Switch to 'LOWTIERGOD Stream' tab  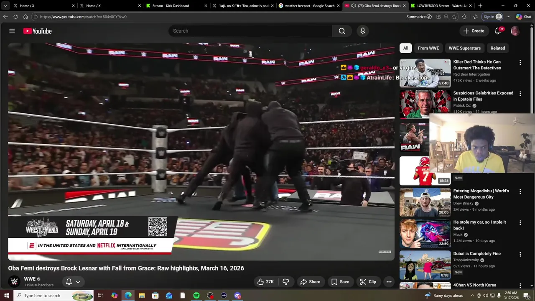point(441,6)
